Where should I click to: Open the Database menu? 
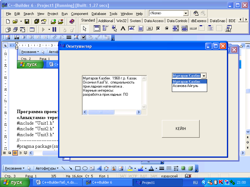click(99, 14)
